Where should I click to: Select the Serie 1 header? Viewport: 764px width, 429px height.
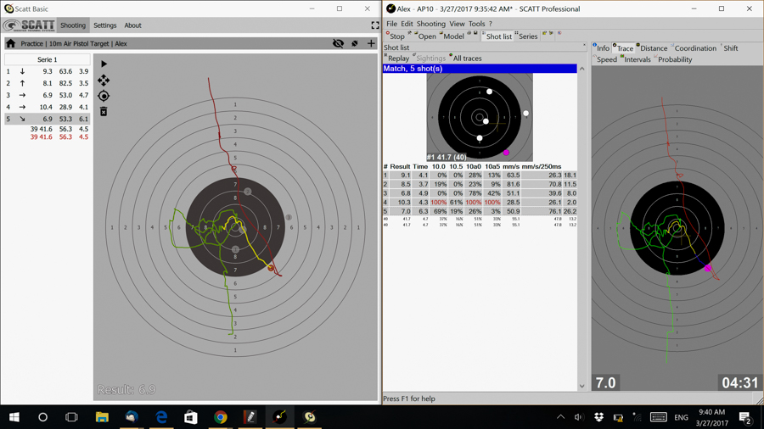tap(48, 59)
